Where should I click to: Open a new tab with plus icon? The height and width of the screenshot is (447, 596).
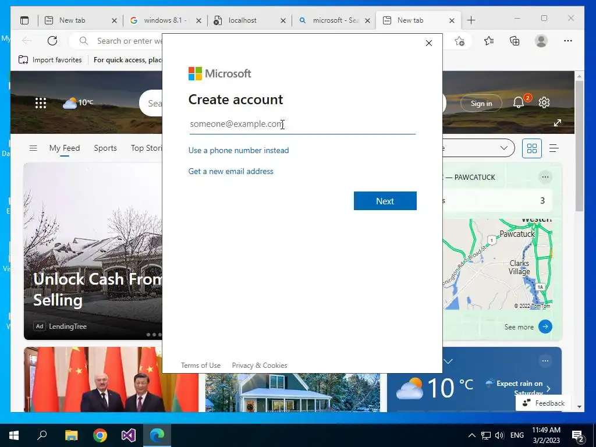click(471, 20)
